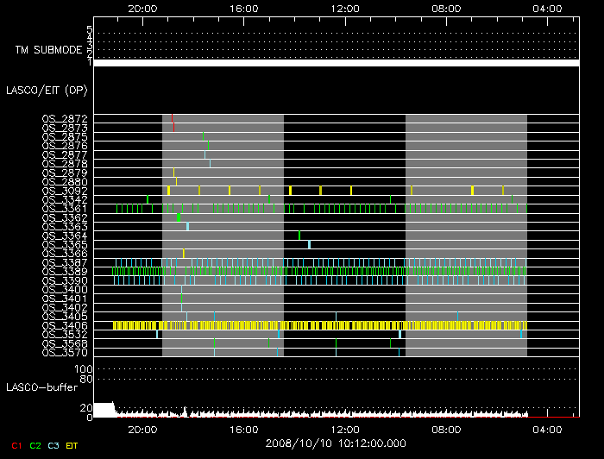This screenshot has width=604, height=459.
Task: Click the white TM SUBMODE level 1 bar
Action: click(336, 63)
